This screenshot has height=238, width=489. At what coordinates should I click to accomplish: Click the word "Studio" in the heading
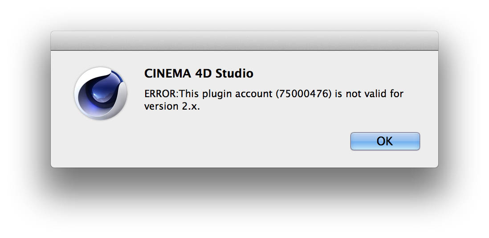coord(234,74)
